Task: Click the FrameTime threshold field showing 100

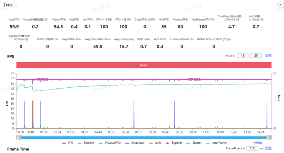Action: [x=253, y=148]
